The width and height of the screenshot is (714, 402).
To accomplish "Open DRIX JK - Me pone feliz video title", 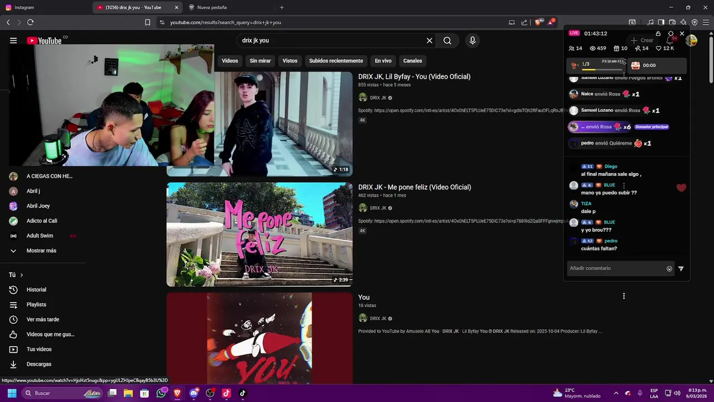I will [x=414, y=187].
